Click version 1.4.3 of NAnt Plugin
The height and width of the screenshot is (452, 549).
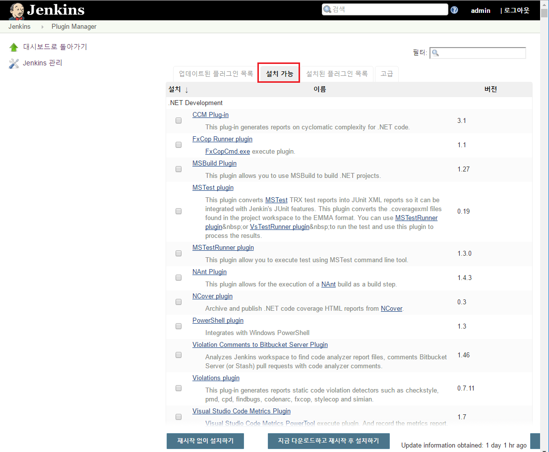click(x=464, y=278)
